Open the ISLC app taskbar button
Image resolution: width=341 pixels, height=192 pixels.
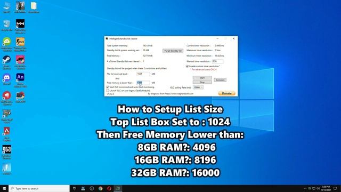[118, 188]
